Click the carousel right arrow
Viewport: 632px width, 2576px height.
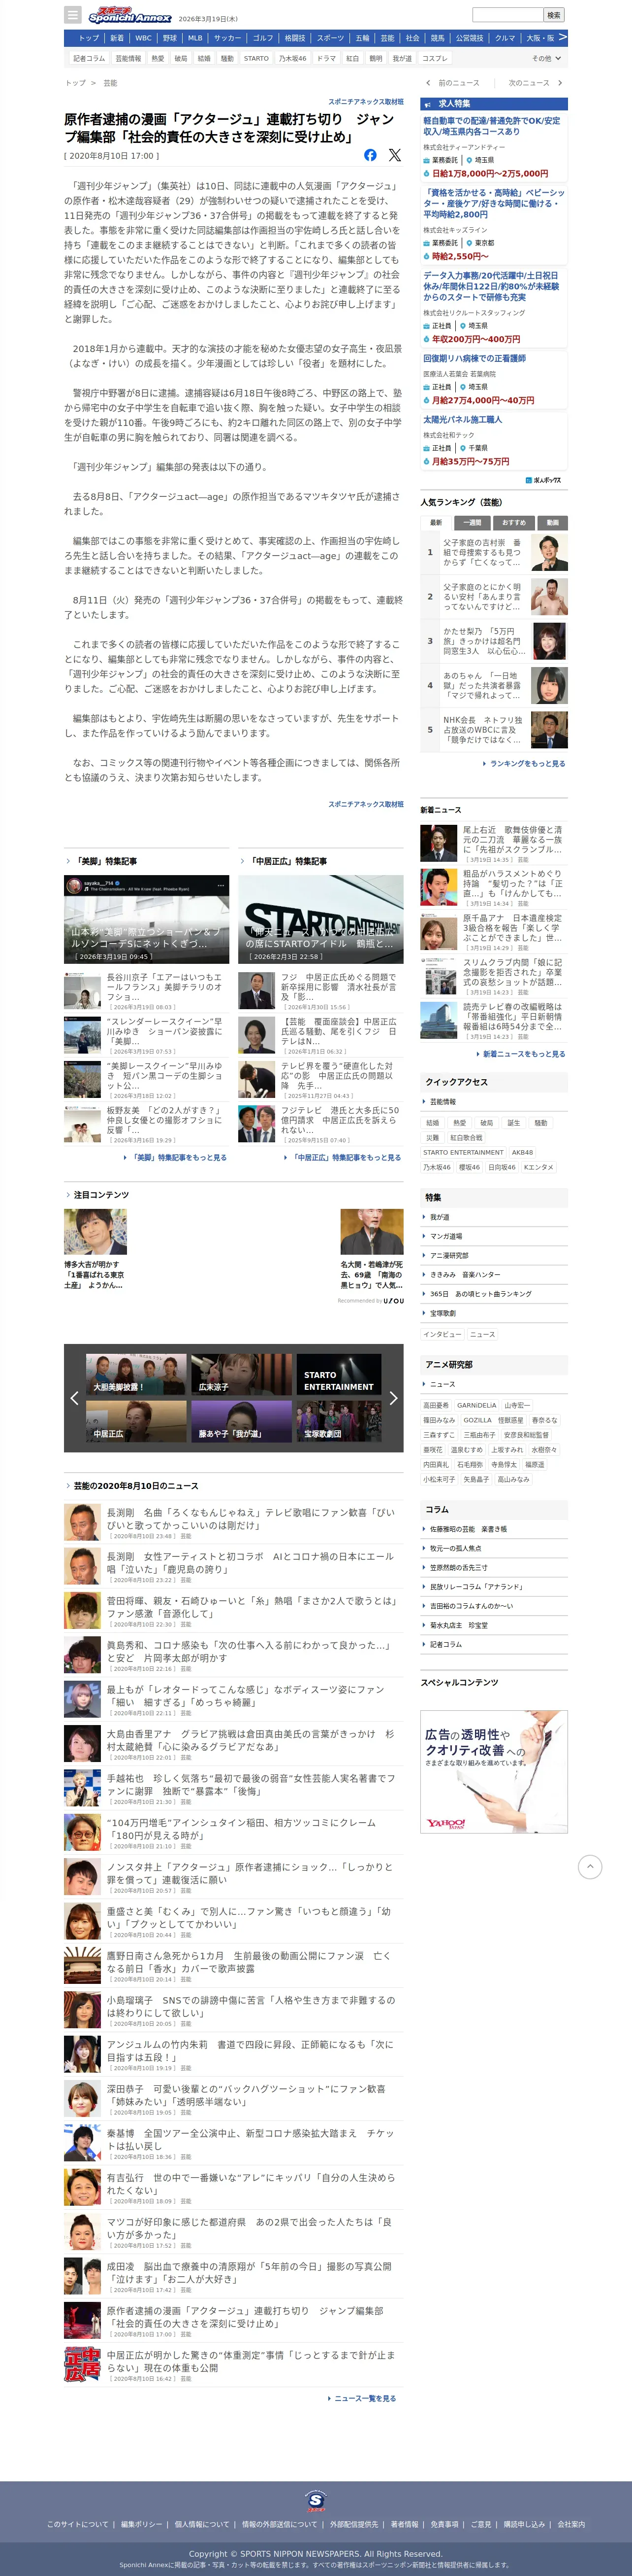pos(393,1397)
